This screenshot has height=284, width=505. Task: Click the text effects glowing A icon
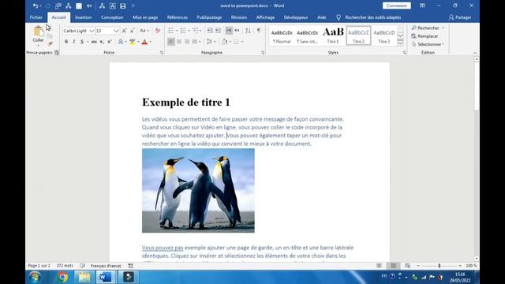point(121,42)
